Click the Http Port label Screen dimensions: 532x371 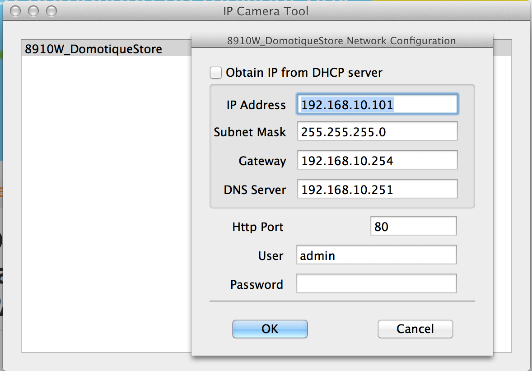257,227
